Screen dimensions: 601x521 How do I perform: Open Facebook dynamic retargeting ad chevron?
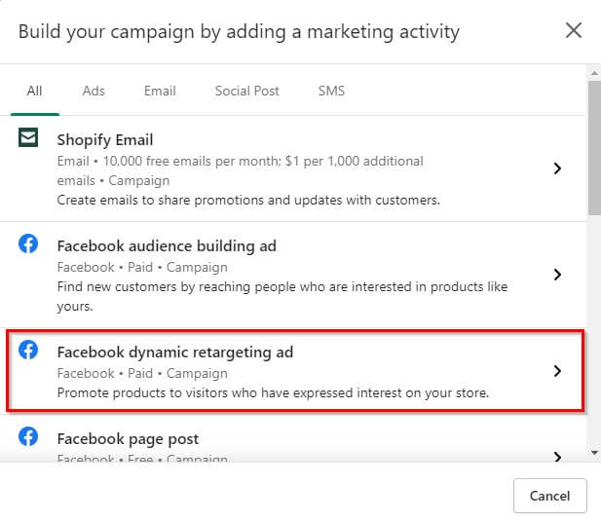[558, 371]
